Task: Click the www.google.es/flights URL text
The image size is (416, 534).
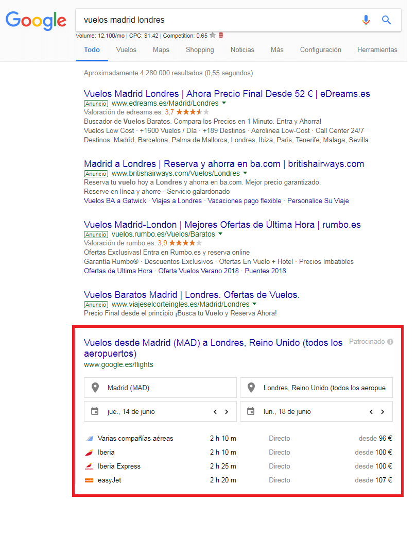Action: tap(119, 365)
